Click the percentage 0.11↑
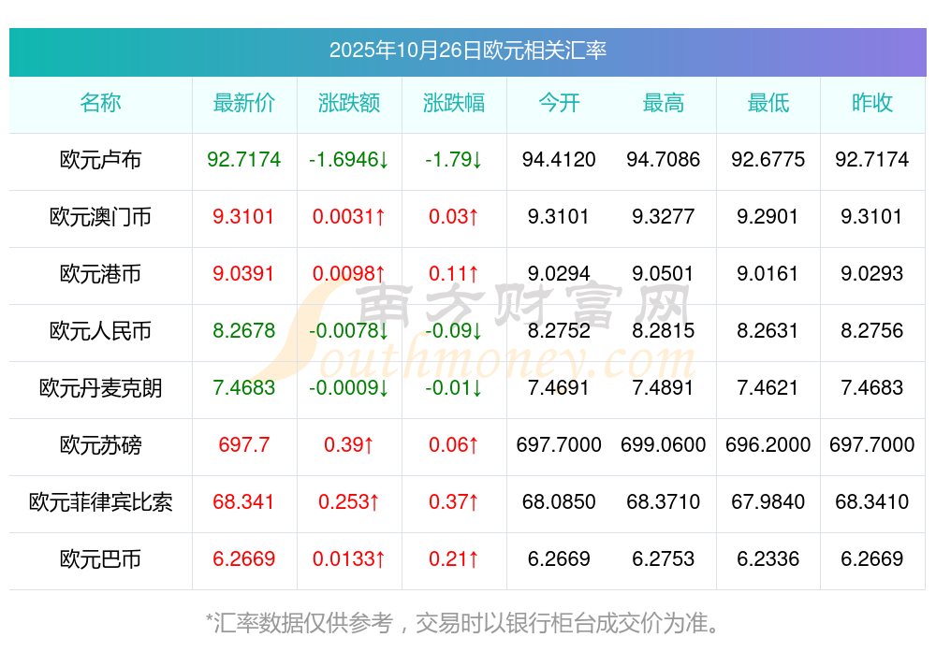 (454, 274)
